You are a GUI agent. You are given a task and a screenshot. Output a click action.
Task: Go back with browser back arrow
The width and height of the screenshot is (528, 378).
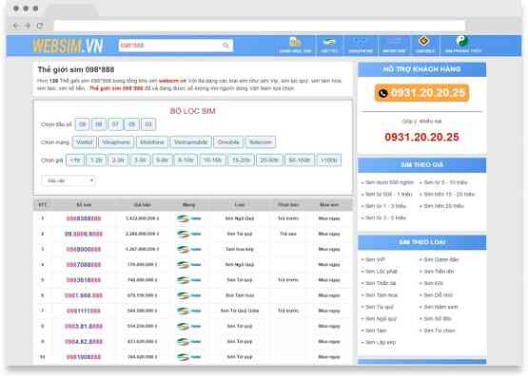(x=16, y=26)
